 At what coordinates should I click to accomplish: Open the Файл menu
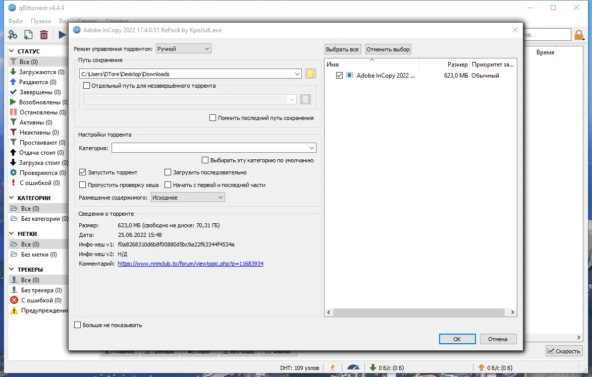(16, 21)
